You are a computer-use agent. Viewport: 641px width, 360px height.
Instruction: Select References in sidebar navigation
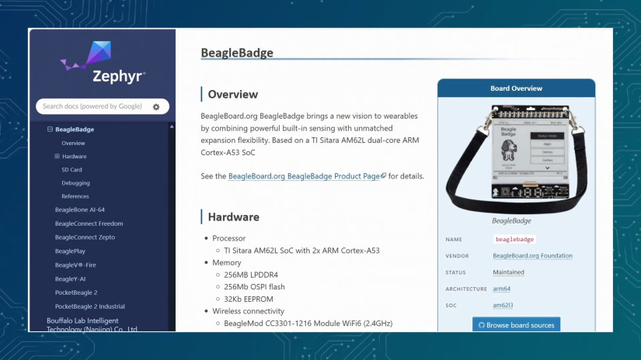point(75,196)
